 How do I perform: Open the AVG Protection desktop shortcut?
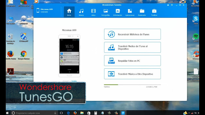(x=24, y=4)
